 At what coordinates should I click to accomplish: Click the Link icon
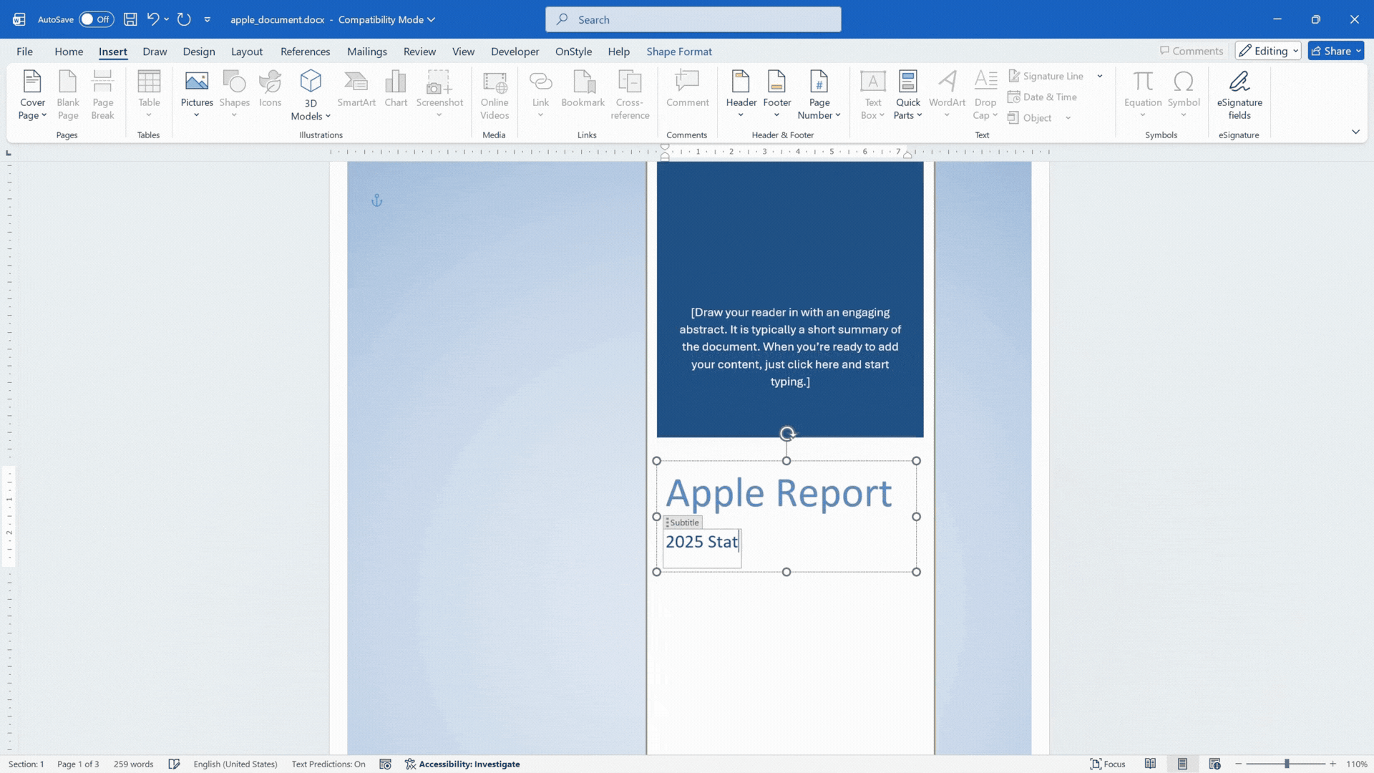[x=540, y=82]
